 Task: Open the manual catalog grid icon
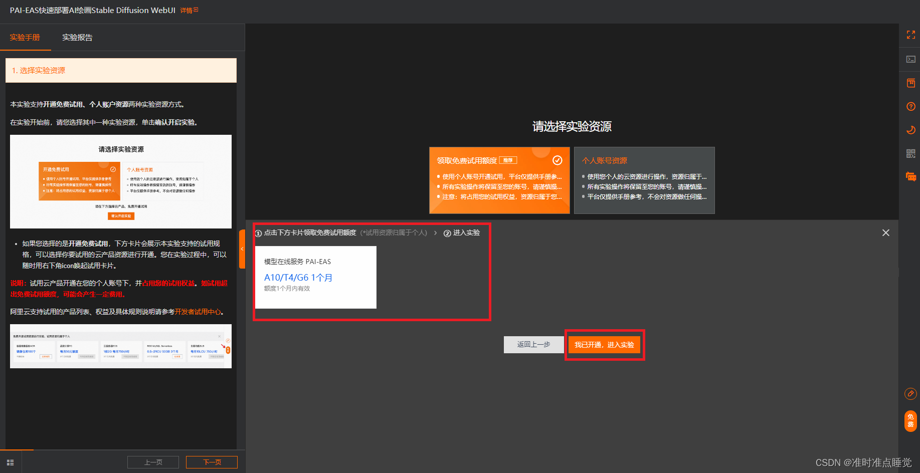pyautogui.click(x=11, y=462)
